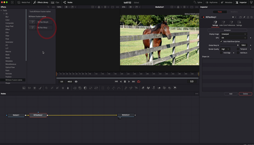
Task: Lock the REFlexWarp1 tool controls
Action: [248, 17]
